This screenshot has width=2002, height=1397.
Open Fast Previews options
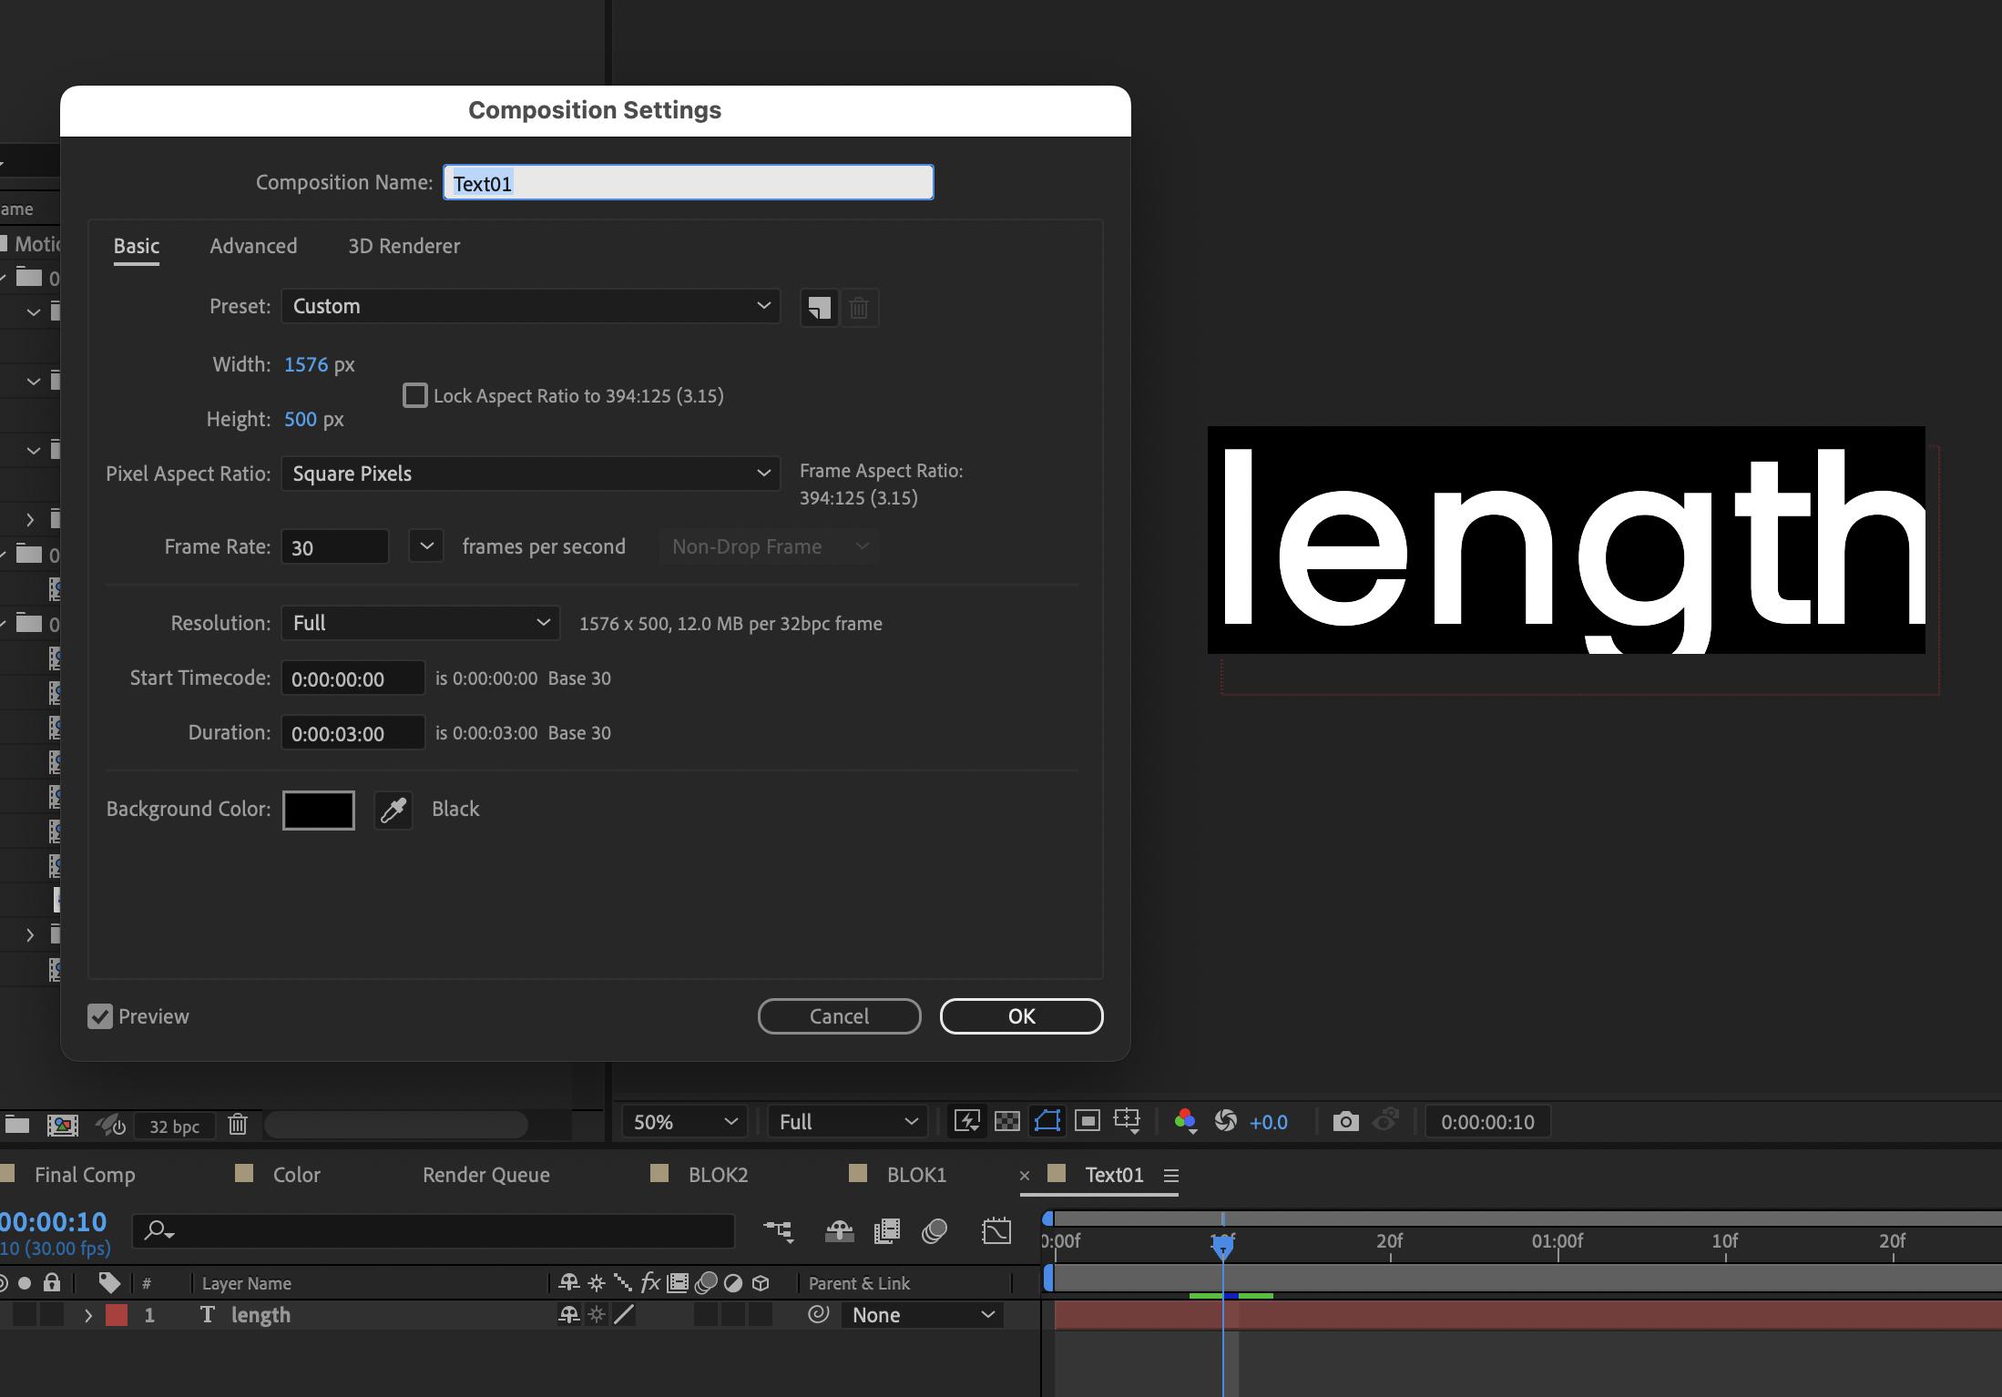click(x=966, y=1121)
